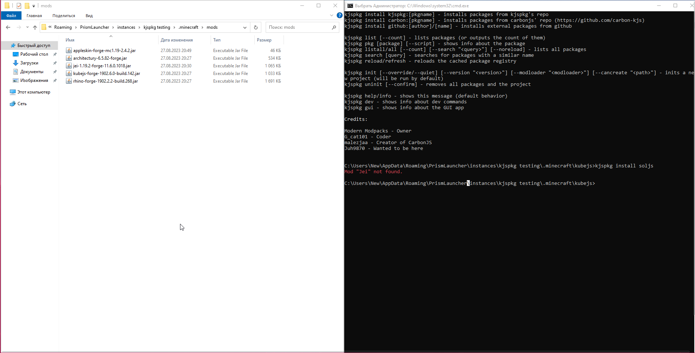Select the jei-1.19.2-forge jar file icon
This screenshot has width=695, height=353.
(69, 66)
